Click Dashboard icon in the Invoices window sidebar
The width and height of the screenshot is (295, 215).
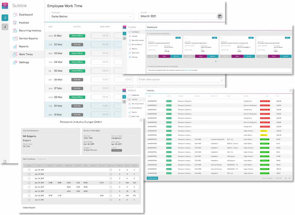pyautogui.click(x=130, y=95)
